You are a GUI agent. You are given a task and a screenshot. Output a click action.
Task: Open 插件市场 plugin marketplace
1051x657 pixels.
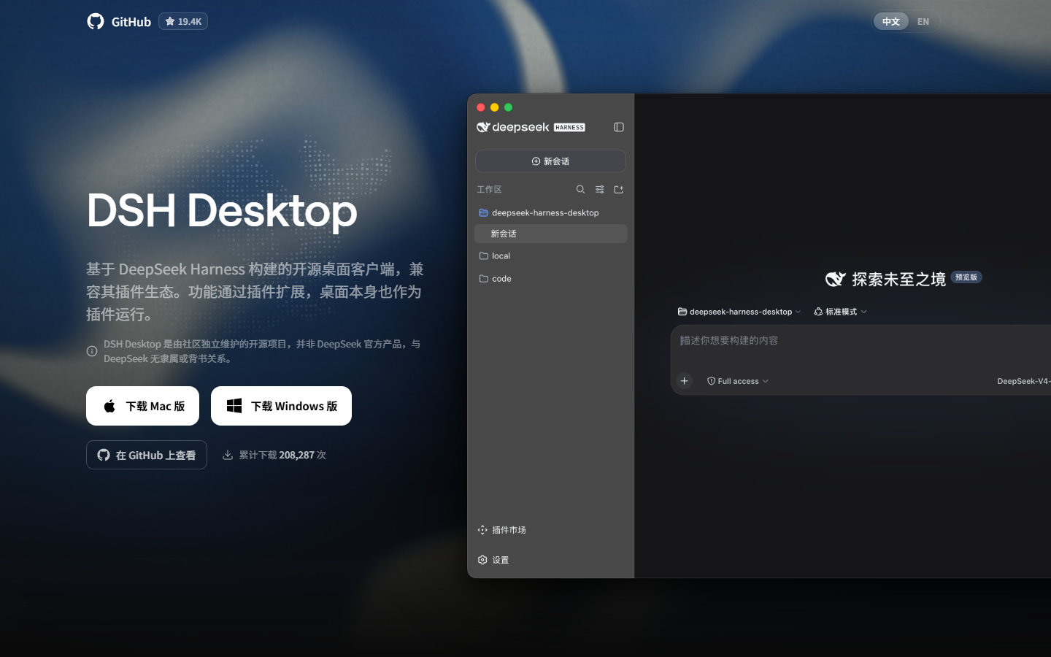(x=502, y=530)
